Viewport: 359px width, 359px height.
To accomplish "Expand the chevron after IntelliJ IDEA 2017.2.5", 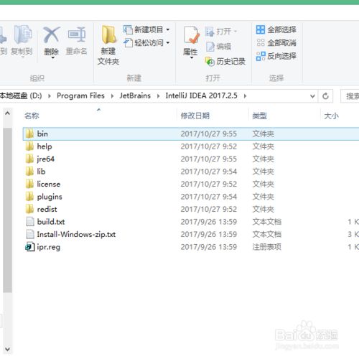I will (x=245, y=96).
